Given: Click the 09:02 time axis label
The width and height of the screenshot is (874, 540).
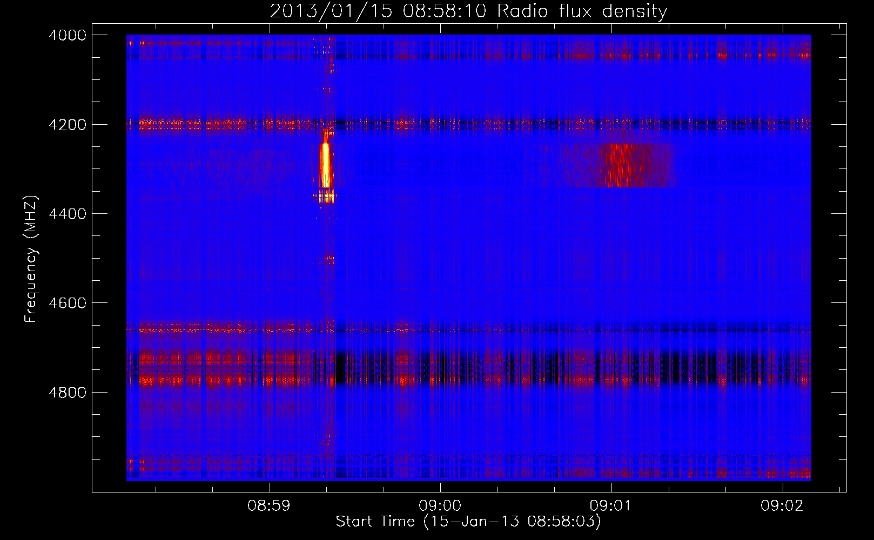Looking at the screenshot, I should 782,506.
